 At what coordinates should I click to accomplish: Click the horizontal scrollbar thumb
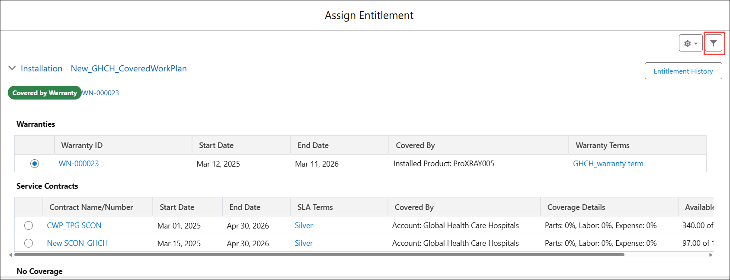[x=320, y=255]
